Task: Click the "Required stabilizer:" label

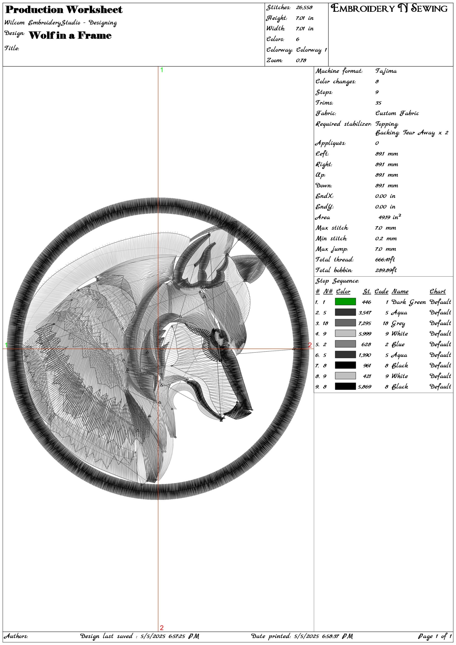Action: pyautogui.click(x=344, y=124)
